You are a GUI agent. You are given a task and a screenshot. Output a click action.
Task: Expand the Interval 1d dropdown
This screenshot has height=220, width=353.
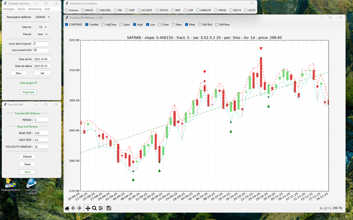[43, 27]
